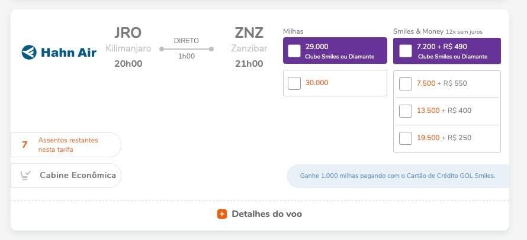Select 7.200 + R$ 490 Clube Smiles option
The width and height of the screenshot is (527, 240).
(406, 51)
